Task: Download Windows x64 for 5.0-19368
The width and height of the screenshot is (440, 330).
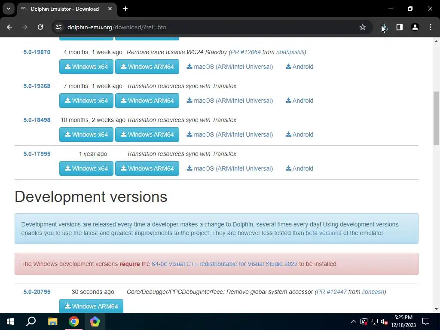Action: coord(86,101)
